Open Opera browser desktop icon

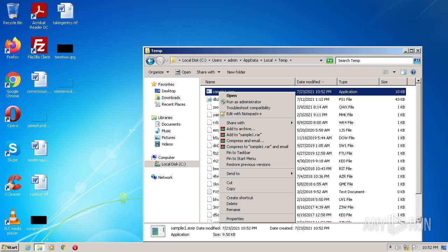coord(13,117)
